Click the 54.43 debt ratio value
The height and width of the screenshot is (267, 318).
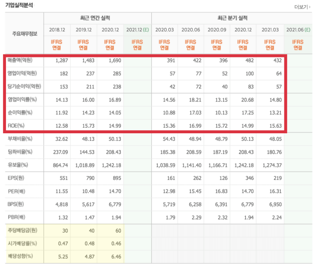[169, 139]
